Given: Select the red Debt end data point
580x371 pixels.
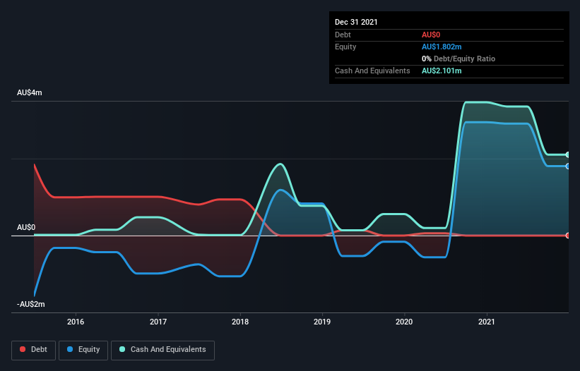Looking at the screenshot, I should (x=567, y=236).
